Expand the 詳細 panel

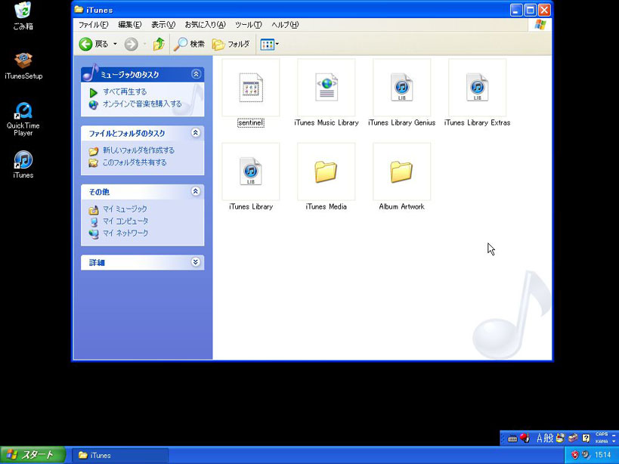tap(196, 262)
